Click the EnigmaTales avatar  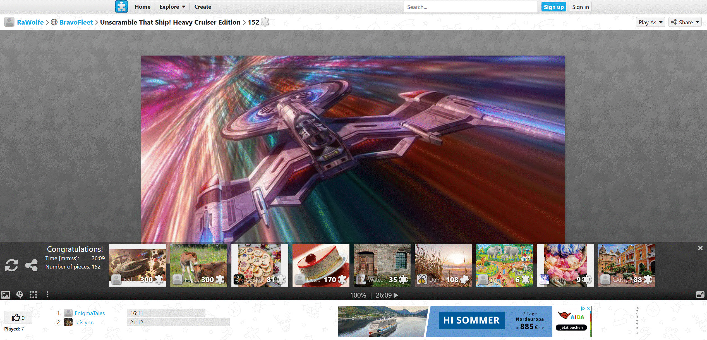(x=68, y=313)
